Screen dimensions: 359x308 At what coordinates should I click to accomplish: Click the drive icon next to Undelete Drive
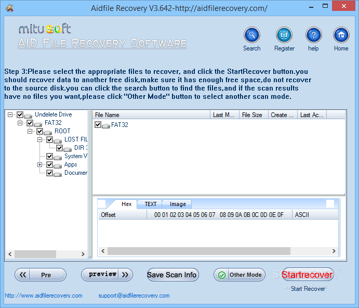pyautogui.click(x=28, y=115)
